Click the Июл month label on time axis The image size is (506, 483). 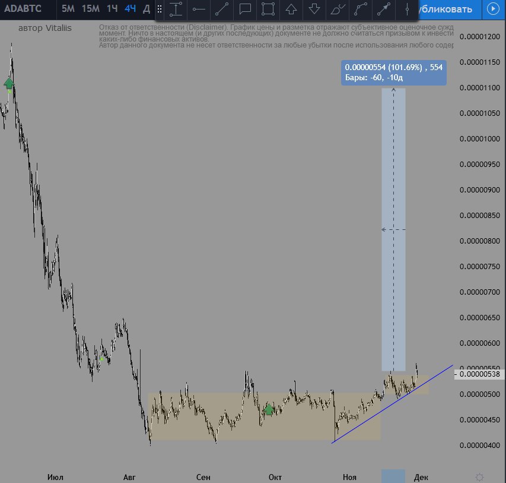click(55, 477)
